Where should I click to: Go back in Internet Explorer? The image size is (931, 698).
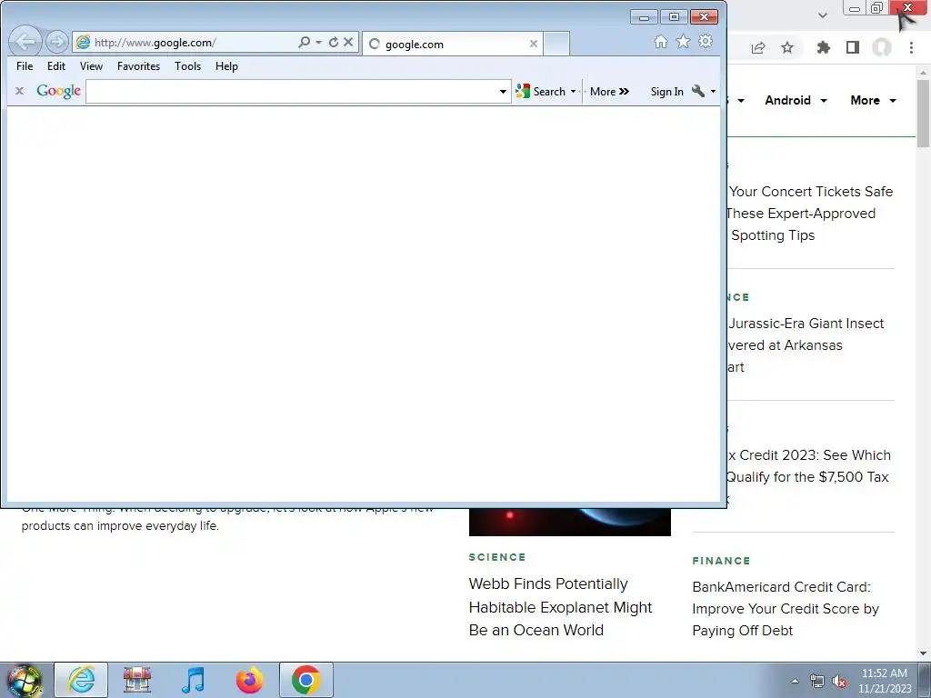25,42
